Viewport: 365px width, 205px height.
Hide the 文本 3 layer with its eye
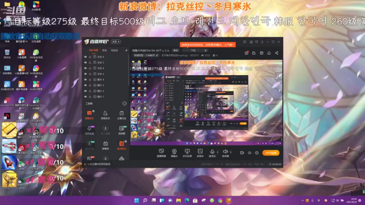85,74
